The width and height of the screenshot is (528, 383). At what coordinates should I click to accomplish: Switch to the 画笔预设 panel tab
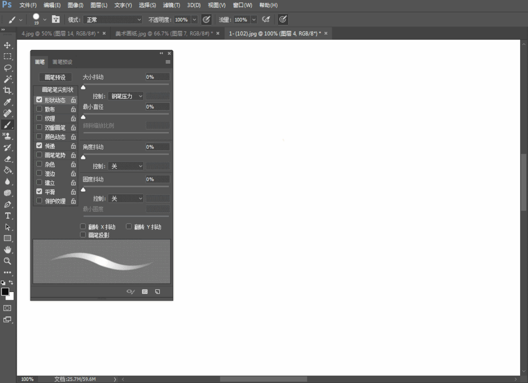tap(62, 62)
